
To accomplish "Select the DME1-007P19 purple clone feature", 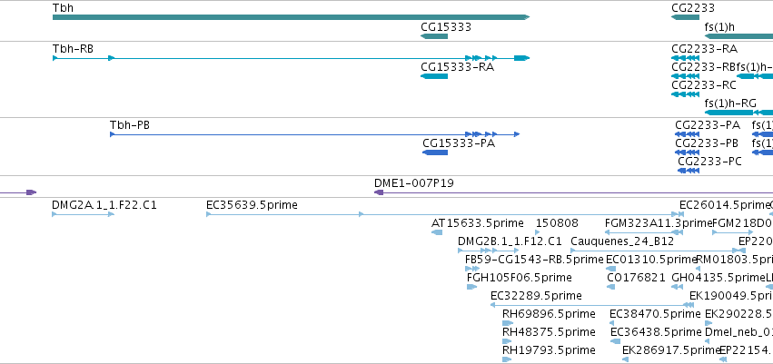I will [x=573, y=192].
